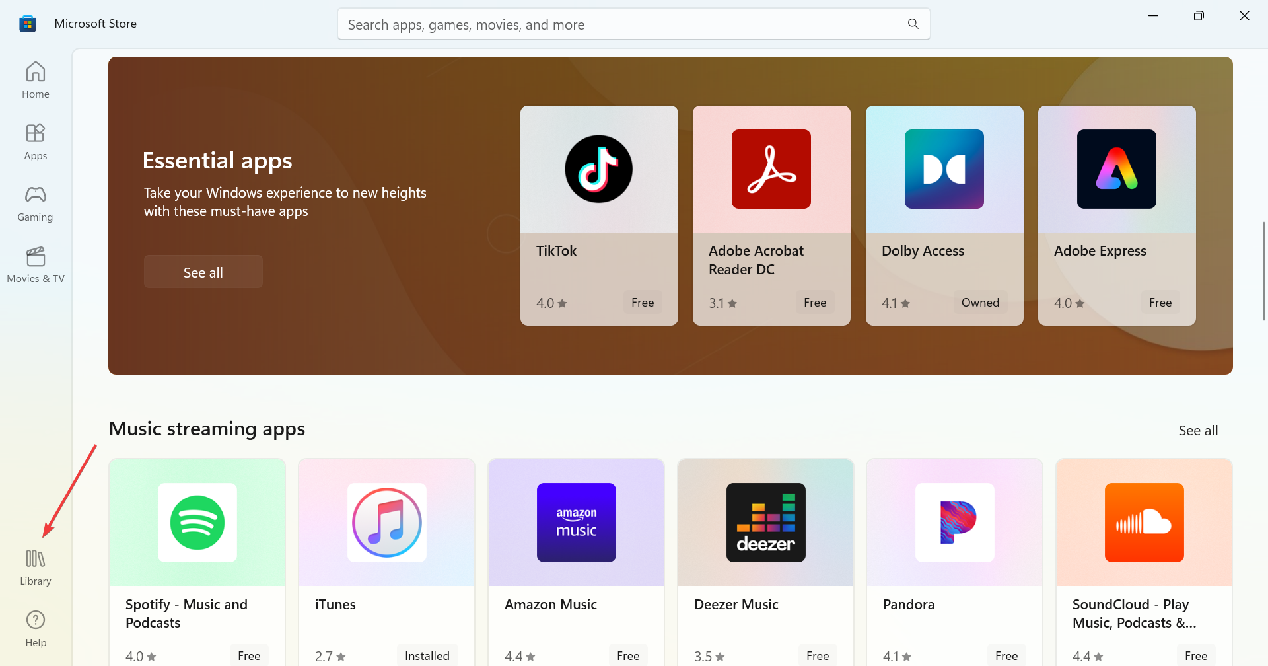Click the search magnifier icon
The width and height of the screenshot is (1268, 666).
pos(913,24)
